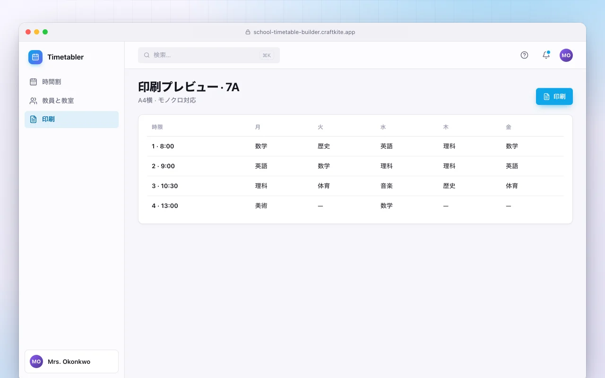Click the people icon beside 教員と教室
Viewport: 605px width, 378px height.
(33, 101)
